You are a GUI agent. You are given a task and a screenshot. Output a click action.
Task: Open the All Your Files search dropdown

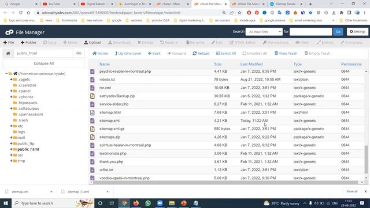[x=264, y=32]
